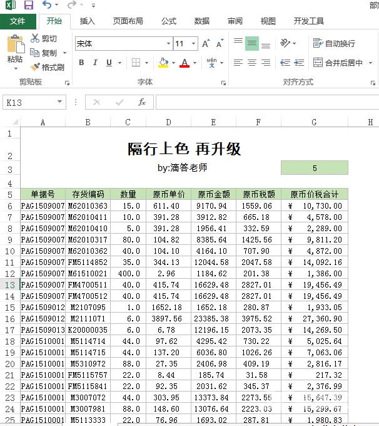
Task: Click the Cut scissors icon
Action: point(35,39)
